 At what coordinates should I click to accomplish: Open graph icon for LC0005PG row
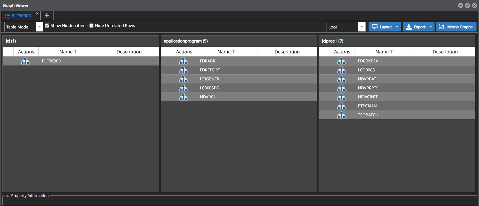click(183, 88)
